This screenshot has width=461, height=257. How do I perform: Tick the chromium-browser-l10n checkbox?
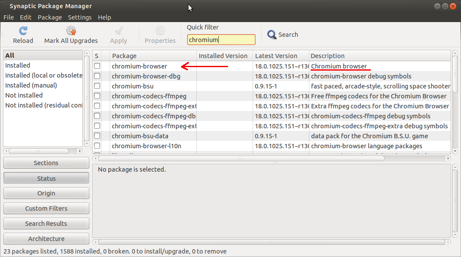tap(97, 146)
